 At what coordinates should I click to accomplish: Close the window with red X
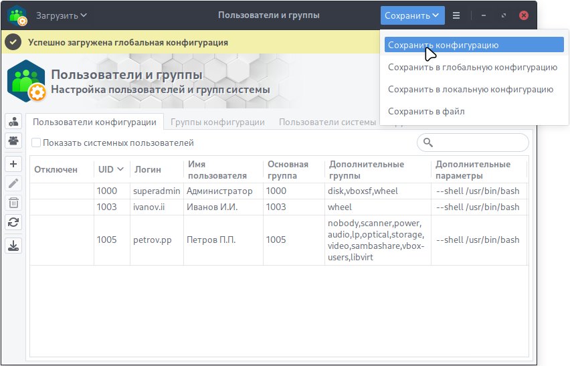[x=524, y=15]
